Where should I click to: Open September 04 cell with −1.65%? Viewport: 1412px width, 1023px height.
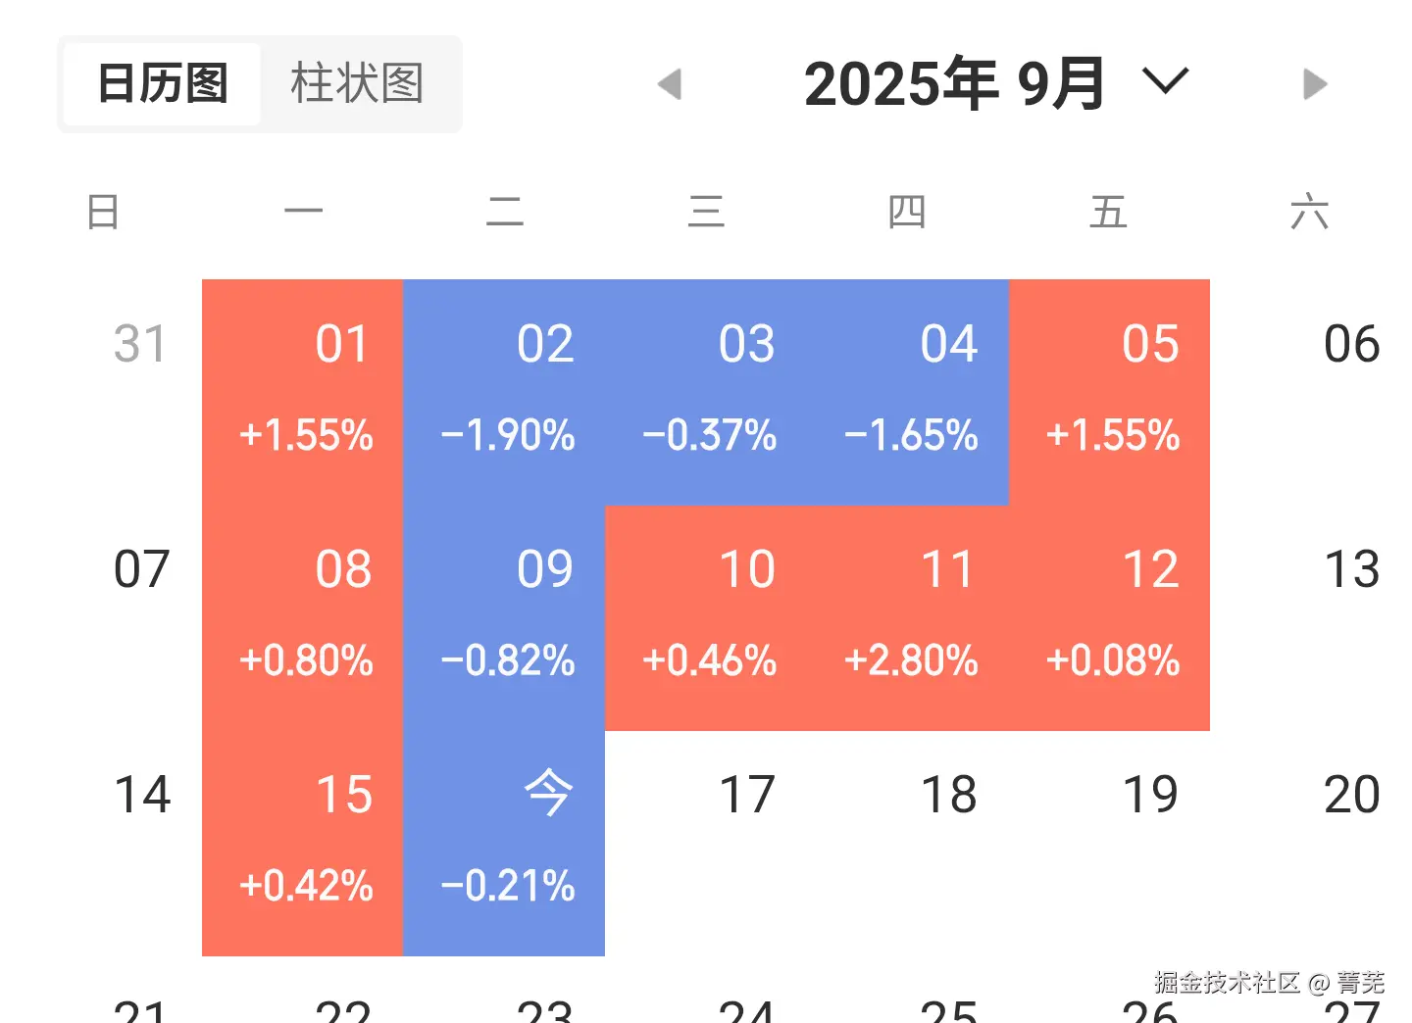coord(908,392)
